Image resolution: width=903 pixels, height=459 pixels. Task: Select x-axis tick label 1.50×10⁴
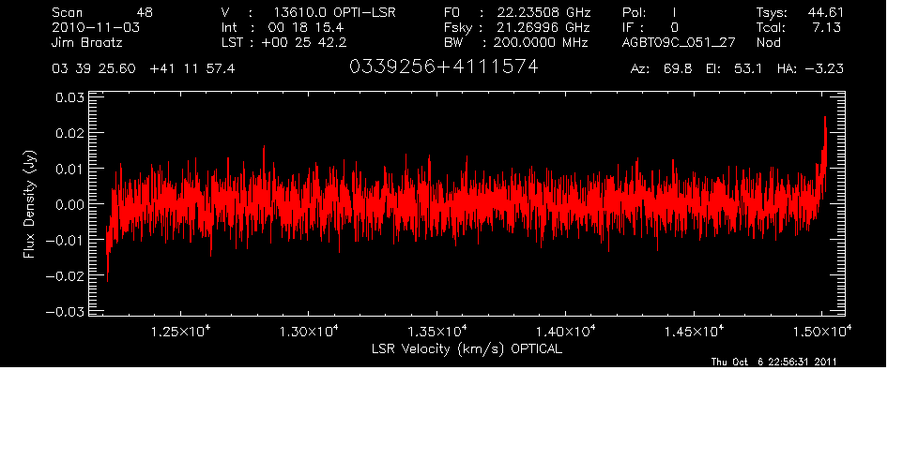(x=821, y=332)
